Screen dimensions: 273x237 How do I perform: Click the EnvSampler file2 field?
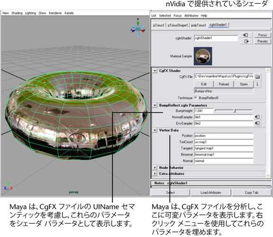[x=224, y=123]
